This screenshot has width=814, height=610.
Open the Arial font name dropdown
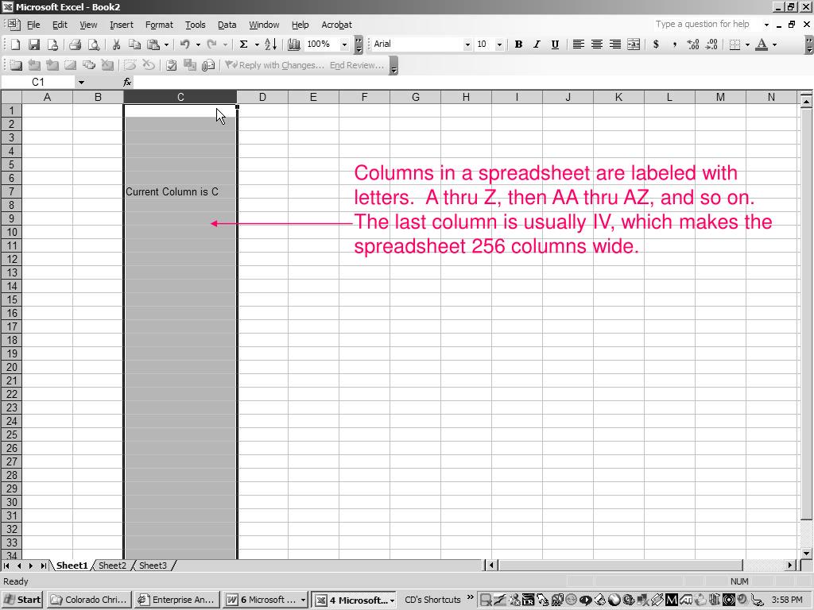(x=467, y=44)
